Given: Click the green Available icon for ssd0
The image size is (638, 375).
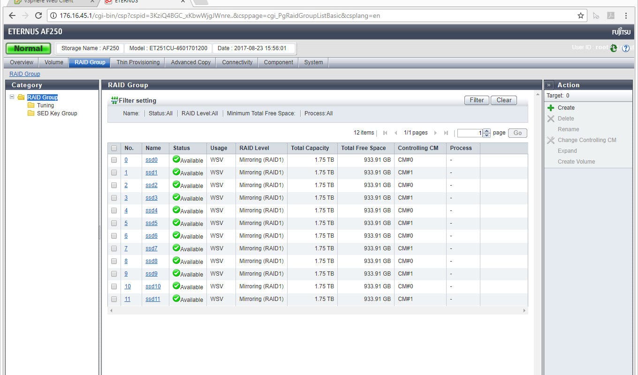Looking at the screenshot, I should tap(176, 159).
